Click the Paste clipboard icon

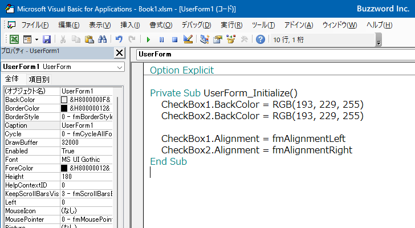(x=89, y=39)
